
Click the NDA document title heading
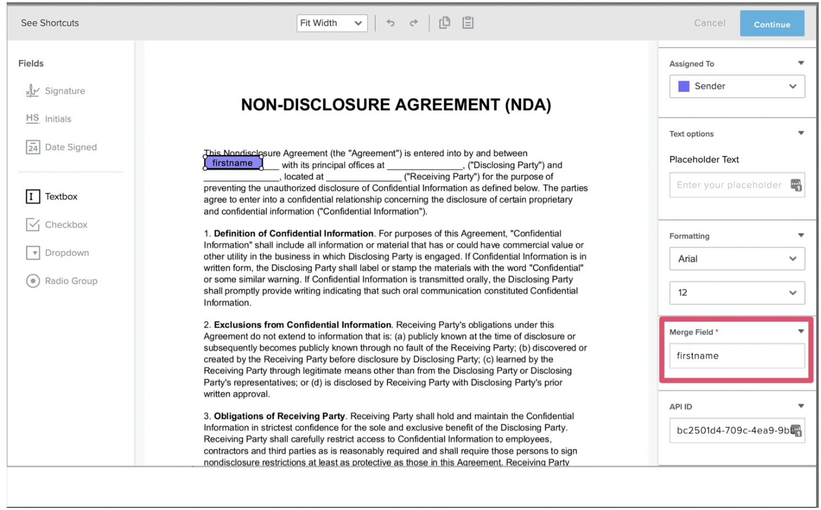coord(396,105)
